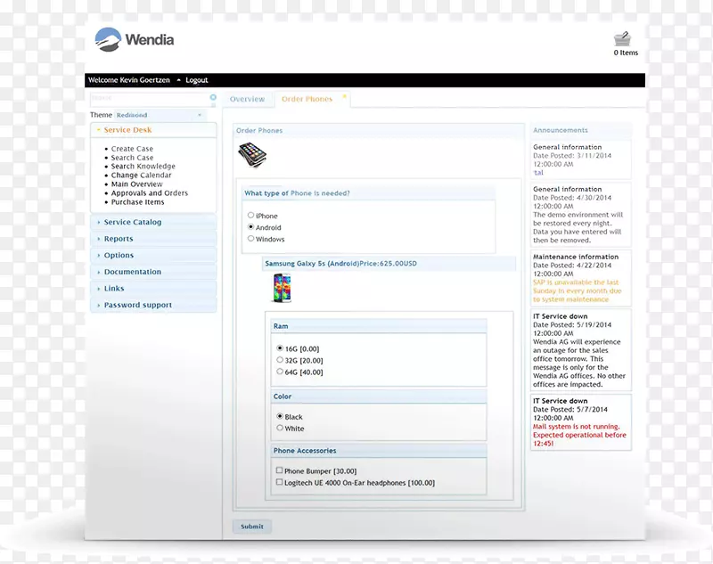
Task: Expand the Reports section
Action: coord(119,239)
